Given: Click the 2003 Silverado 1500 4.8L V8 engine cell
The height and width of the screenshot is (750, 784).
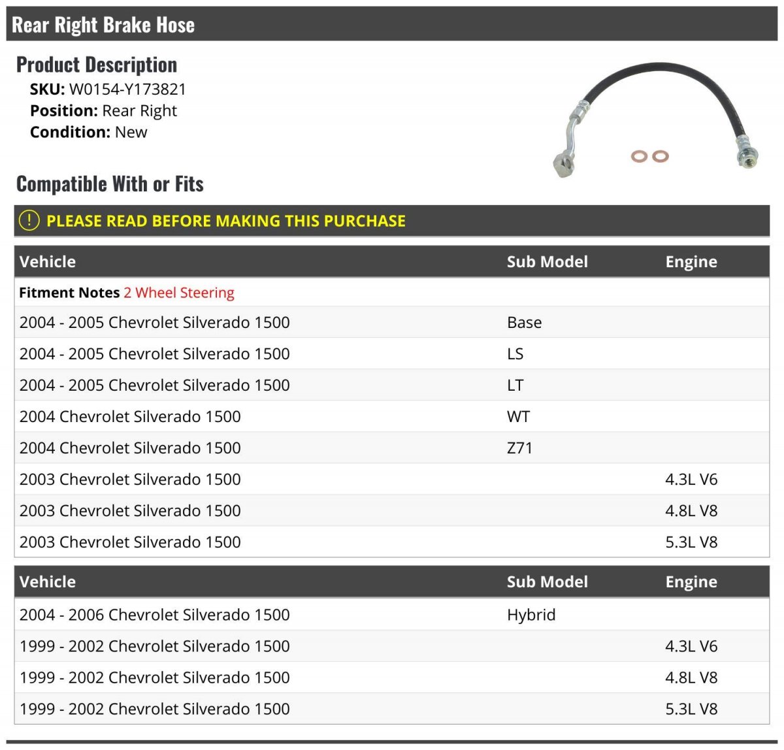Looking at the screenshot, I should click(x=691, y=511).
